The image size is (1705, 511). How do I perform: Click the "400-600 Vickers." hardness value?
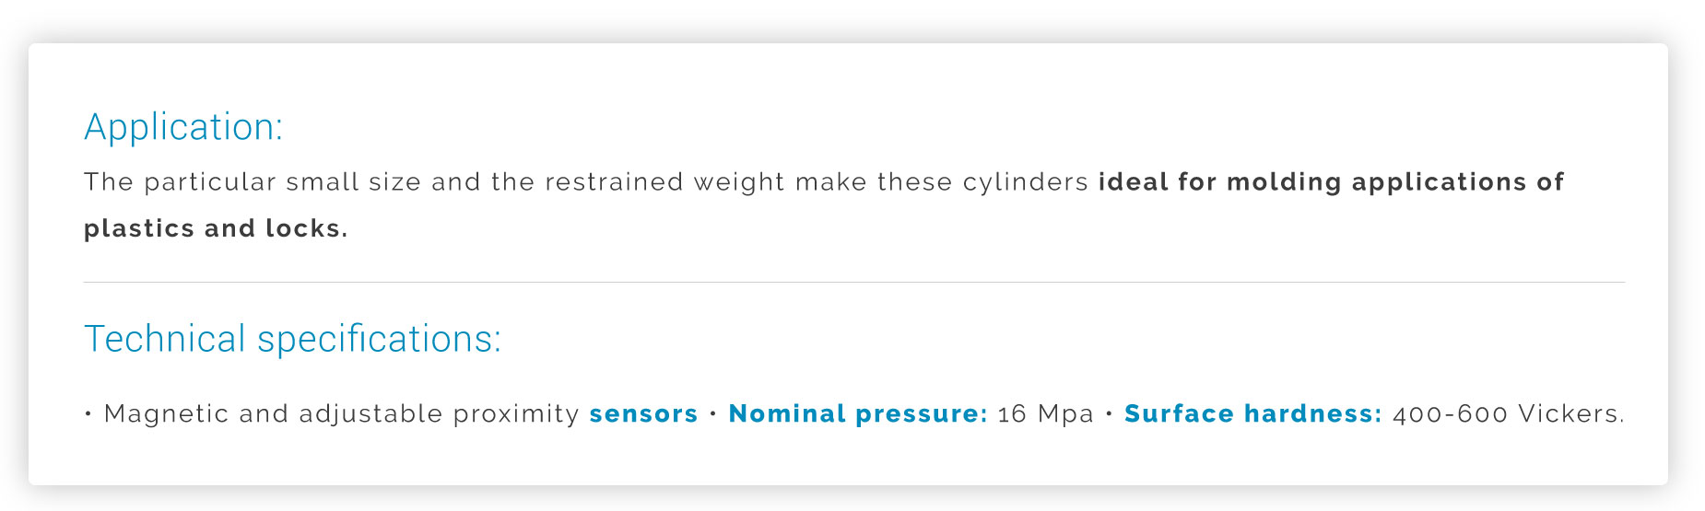1509,413
